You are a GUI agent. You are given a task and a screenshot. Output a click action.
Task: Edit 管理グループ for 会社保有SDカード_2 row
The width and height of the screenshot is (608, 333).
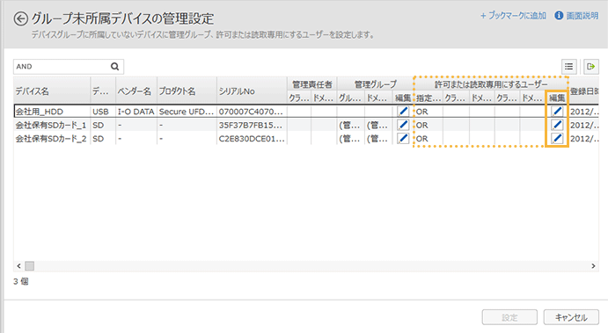click(x=403, y=139)
